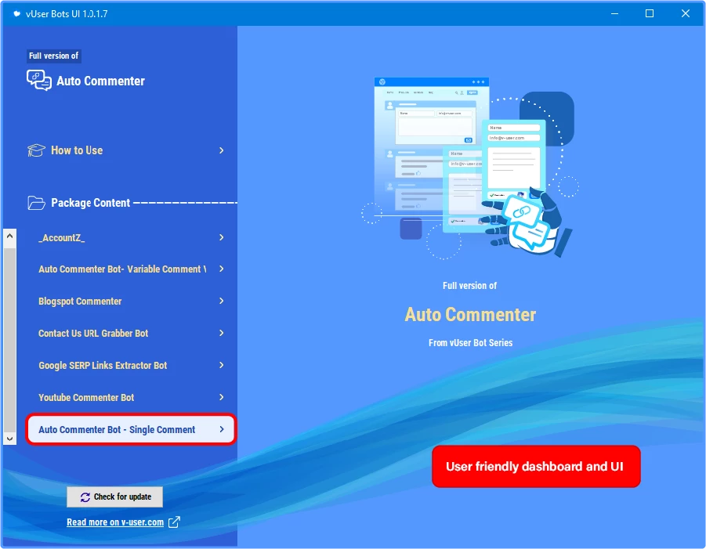This screenshot has height=549, width=706.
Task: Open the Read more on v-user.com link
Action: (x=115, y=522)
